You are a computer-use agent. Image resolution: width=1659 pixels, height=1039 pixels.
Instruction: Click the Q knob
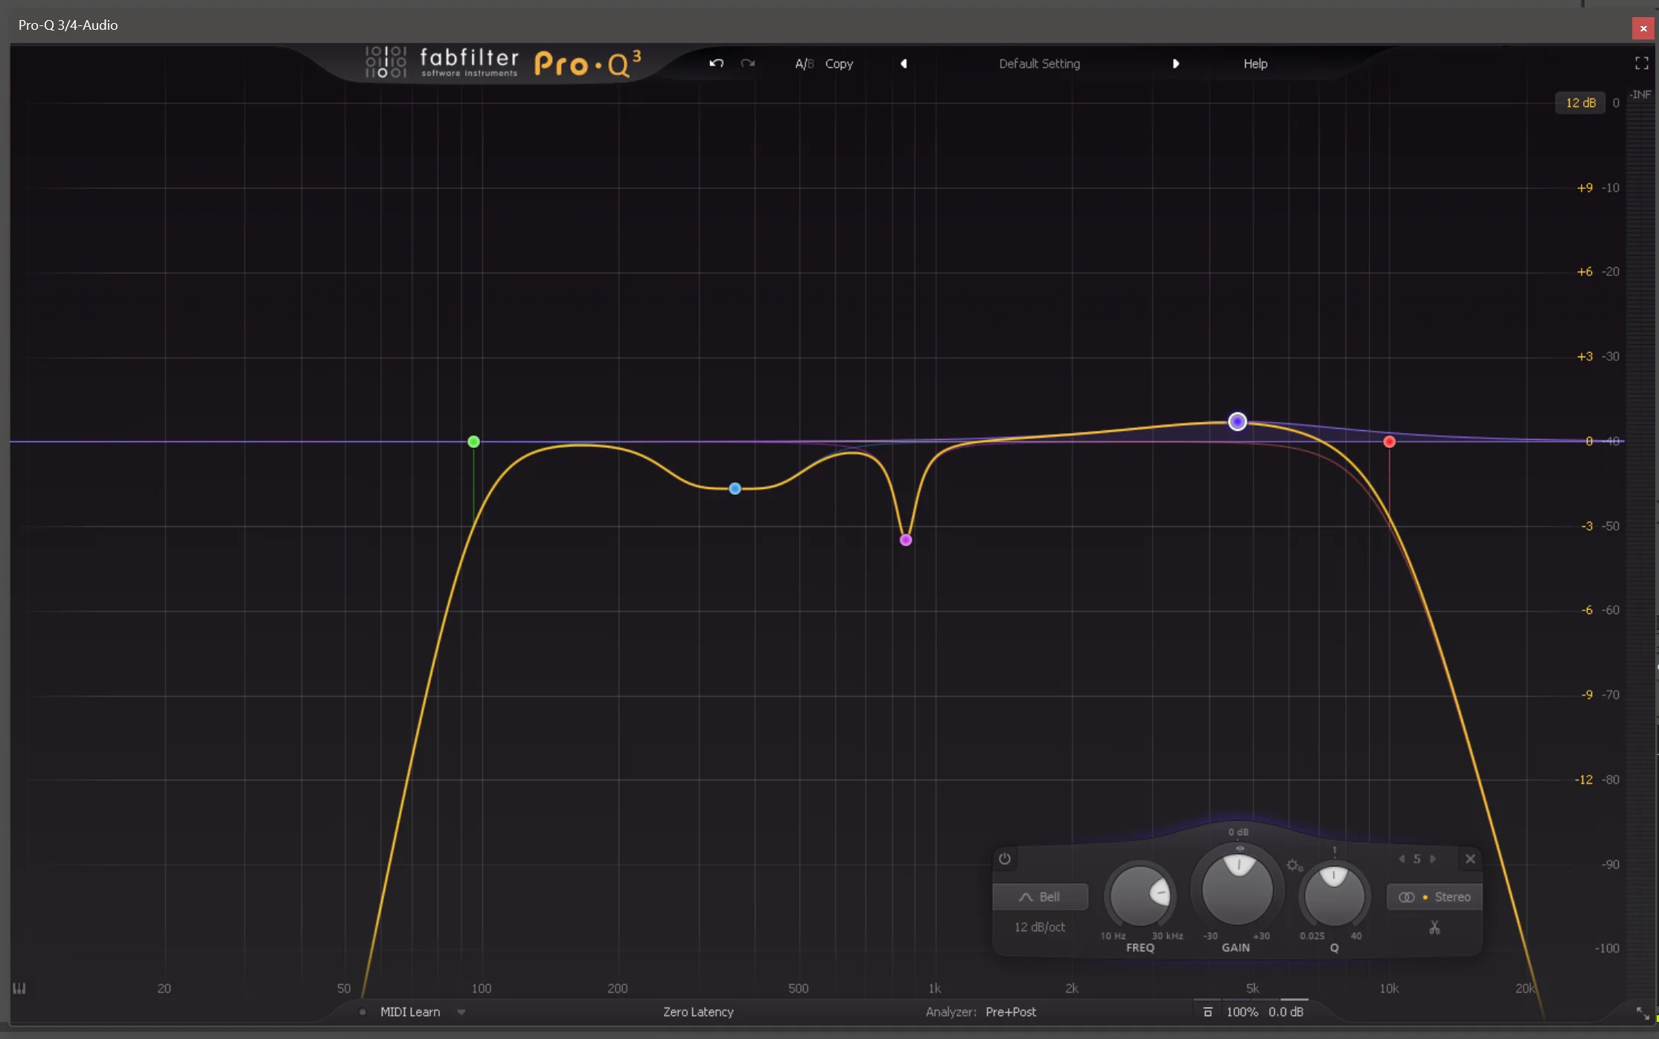pyautogui.click(x=1334, y=895)
